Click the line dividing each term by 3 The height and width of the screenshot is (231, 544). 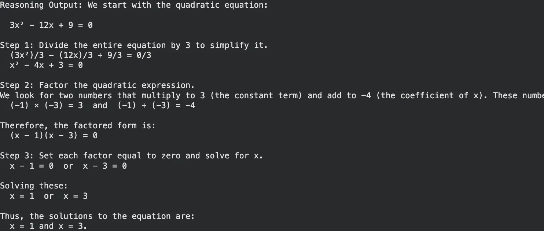(81, 55)
